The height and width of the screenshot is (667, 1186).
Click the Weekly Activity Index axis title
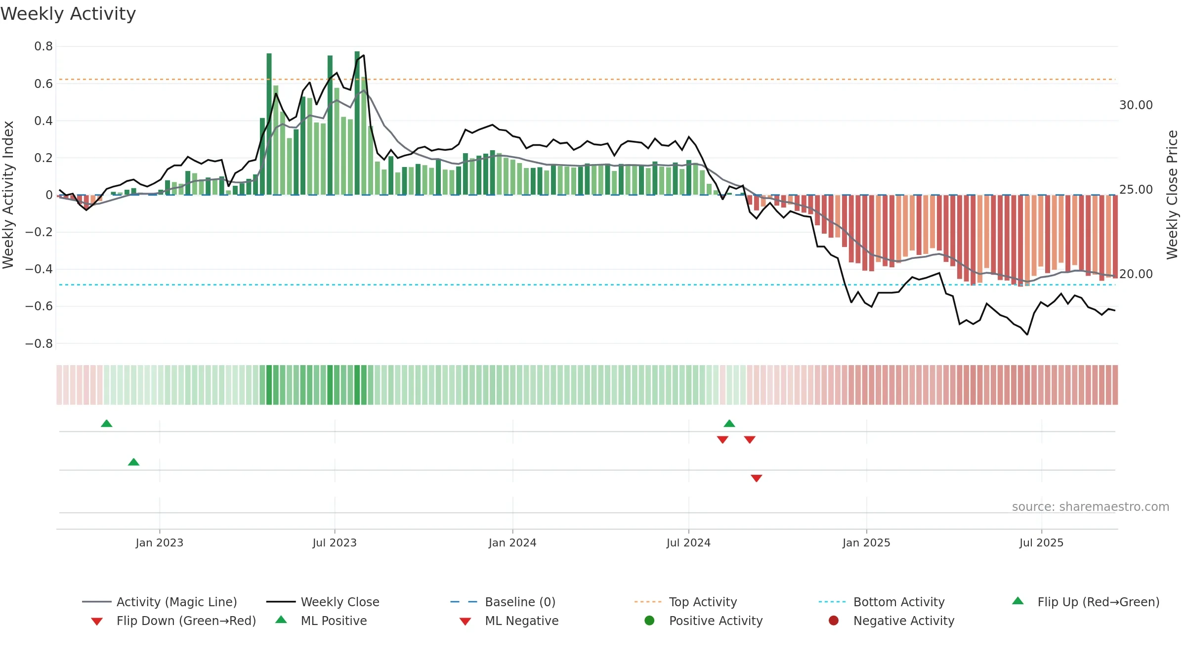pos(8,195)
